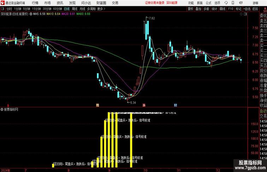Screen dimensions: 267x172
Task: Click the diamond icon atop the chart
Action: point(241,14)
